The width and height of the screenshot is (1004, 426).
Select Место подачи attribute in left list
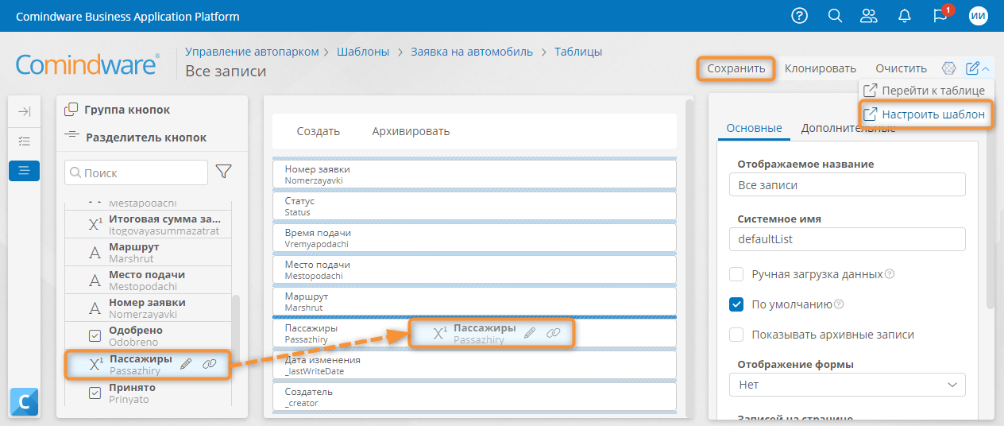148,281
